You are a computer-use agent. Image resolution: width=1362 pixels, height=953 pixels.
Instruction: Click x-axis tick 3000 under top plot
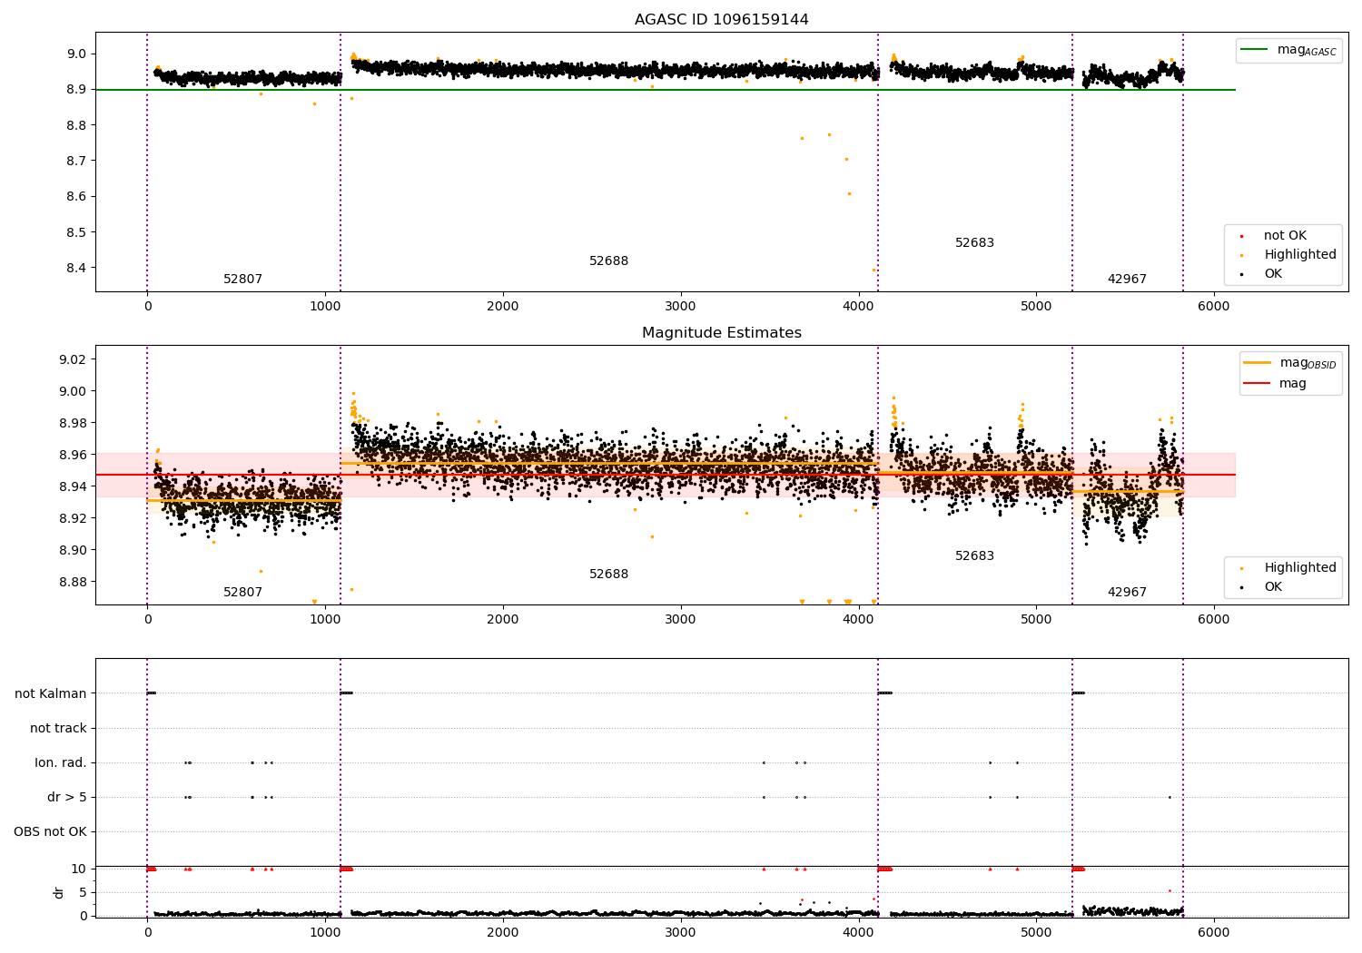point(680,307)
